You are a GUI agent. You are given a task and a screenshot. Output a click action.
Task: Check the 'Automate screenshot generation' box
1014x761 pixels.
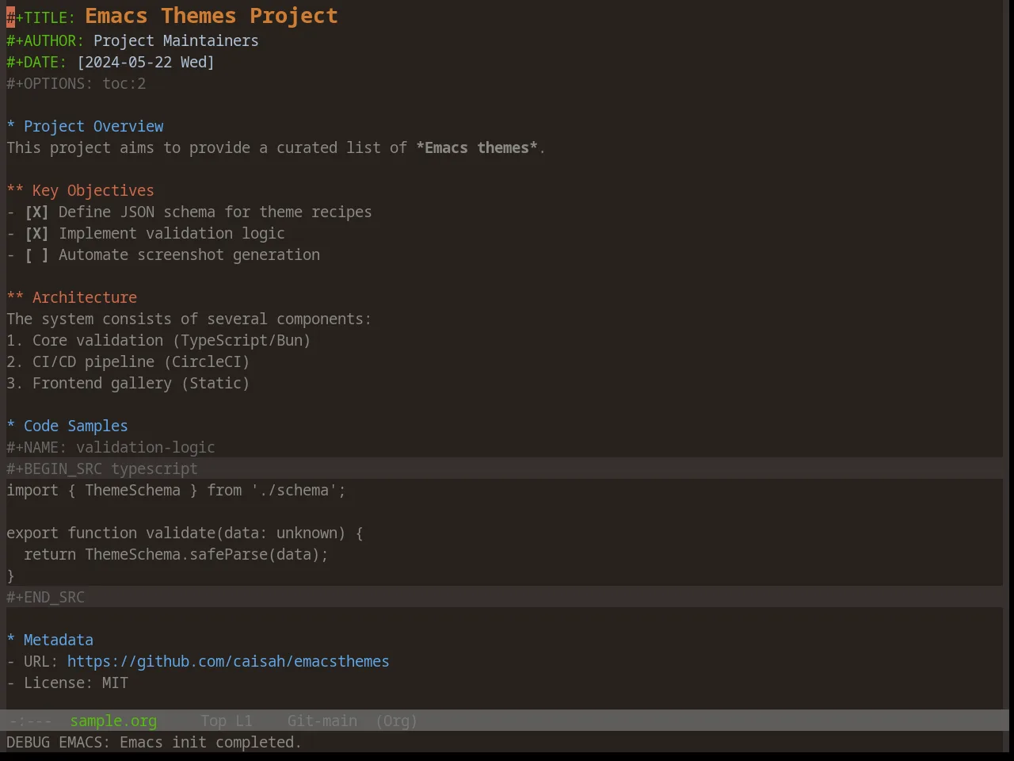36,255
